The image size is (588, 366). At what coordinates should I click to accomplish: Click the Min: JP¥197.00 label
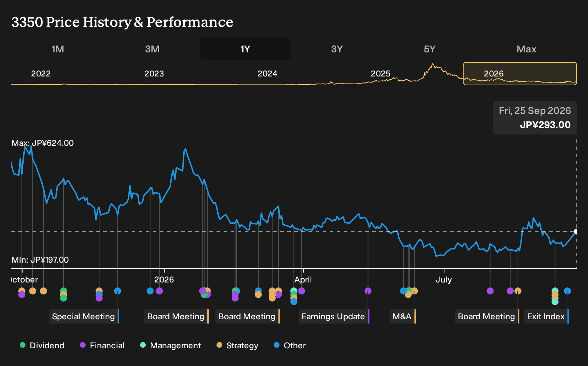pos(40,260)
